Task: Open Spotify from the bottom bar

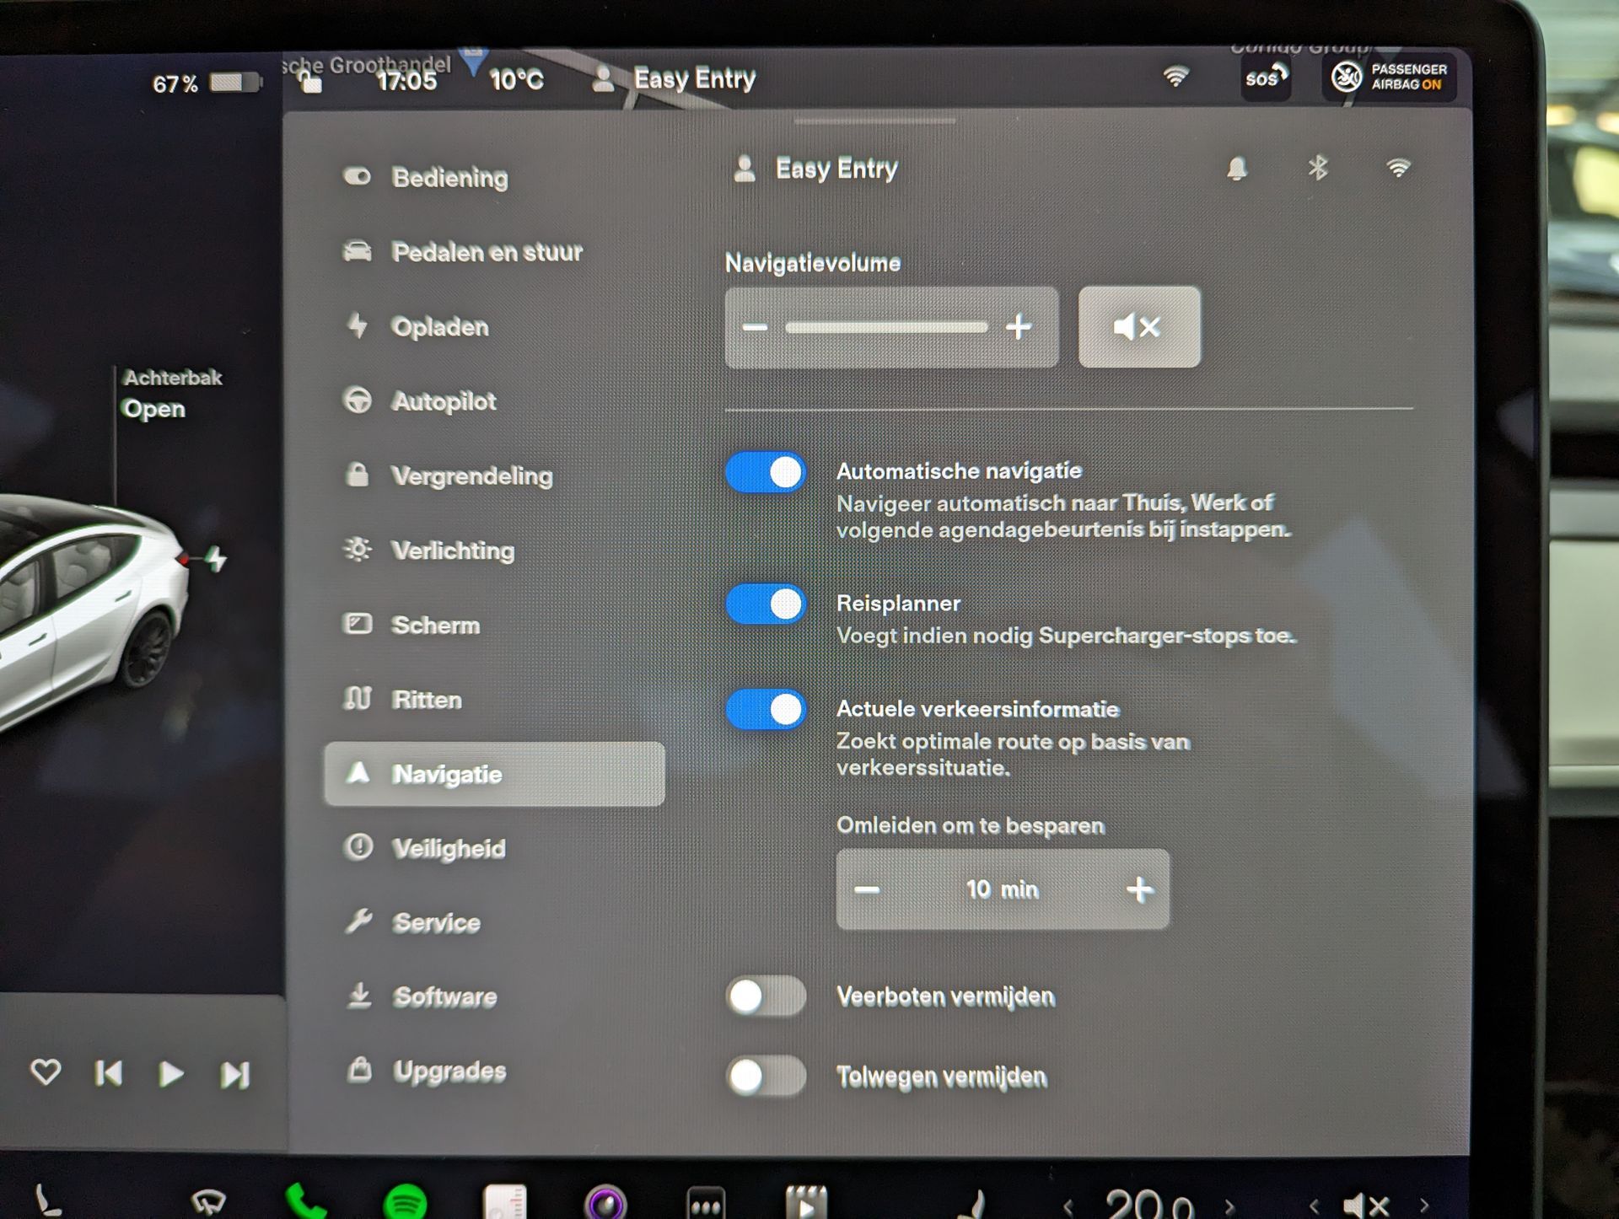Action: tap(406, 1202)
